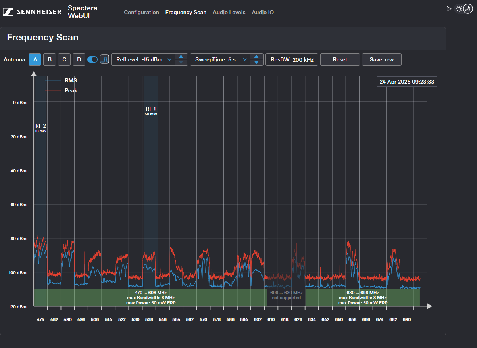477x348 pixels.
Task: Select antenna C
Action: [x=64, y=59]
